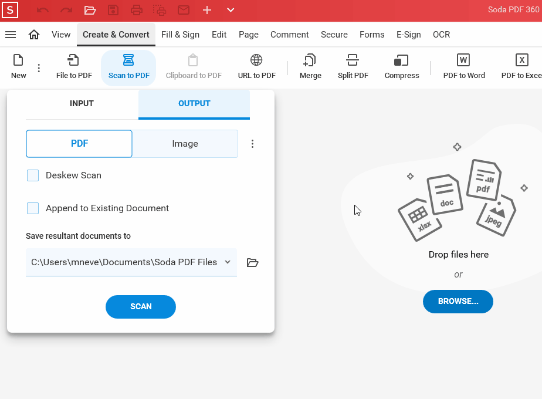Click the "Drop files here" text

459,255
